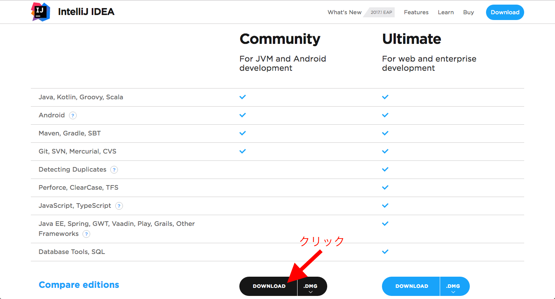
Task: Open the help icon beside Detecting Duplicates
Action: [x=114, y=170]
